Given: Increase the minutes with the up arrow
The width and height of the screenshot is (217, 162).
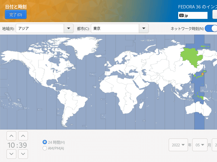Looking at the screenshot, I should [23, 136].
